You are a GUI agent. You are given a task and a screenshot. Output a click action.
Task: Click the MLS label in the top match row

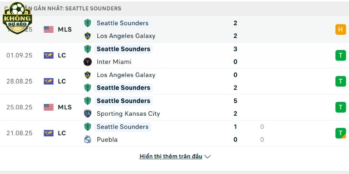pyautogui.click(x=65, y=30)
